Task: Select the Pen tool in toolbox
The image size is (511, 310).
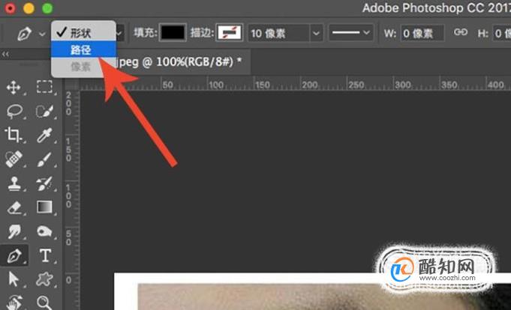Action: click(14, 256)
